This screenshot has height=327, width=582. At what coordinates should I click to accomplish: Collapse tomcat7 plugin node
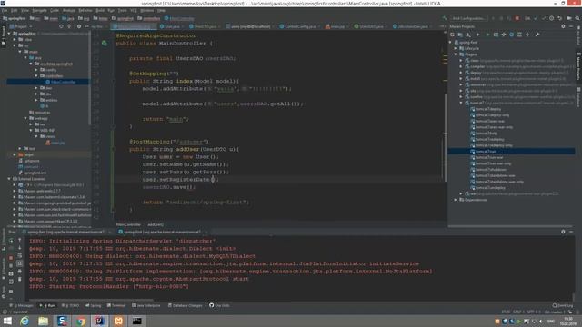tap(461, 103)
